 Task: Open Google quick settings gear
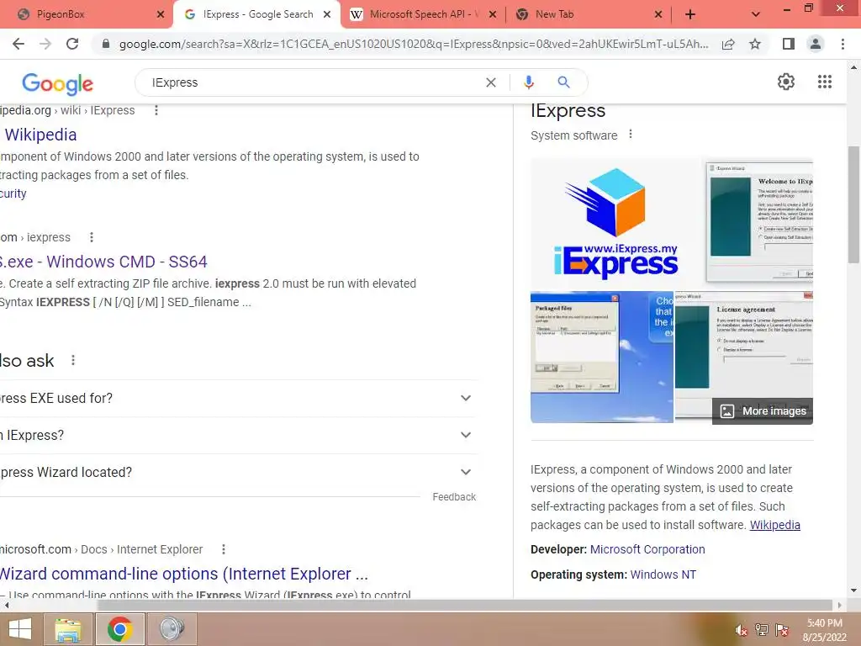tap(786, 82)
